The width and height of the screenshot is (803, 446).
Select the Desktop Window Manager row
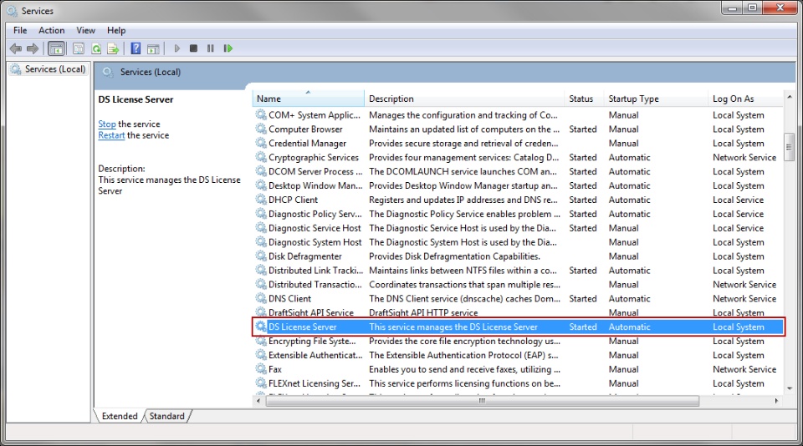pyautogui.click(x=519, y=185)
